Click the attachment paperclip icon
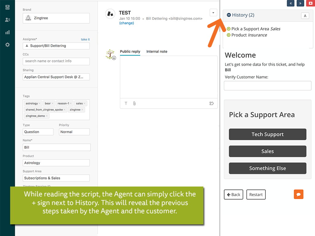 pyautogui.click(x=134, y=104)
